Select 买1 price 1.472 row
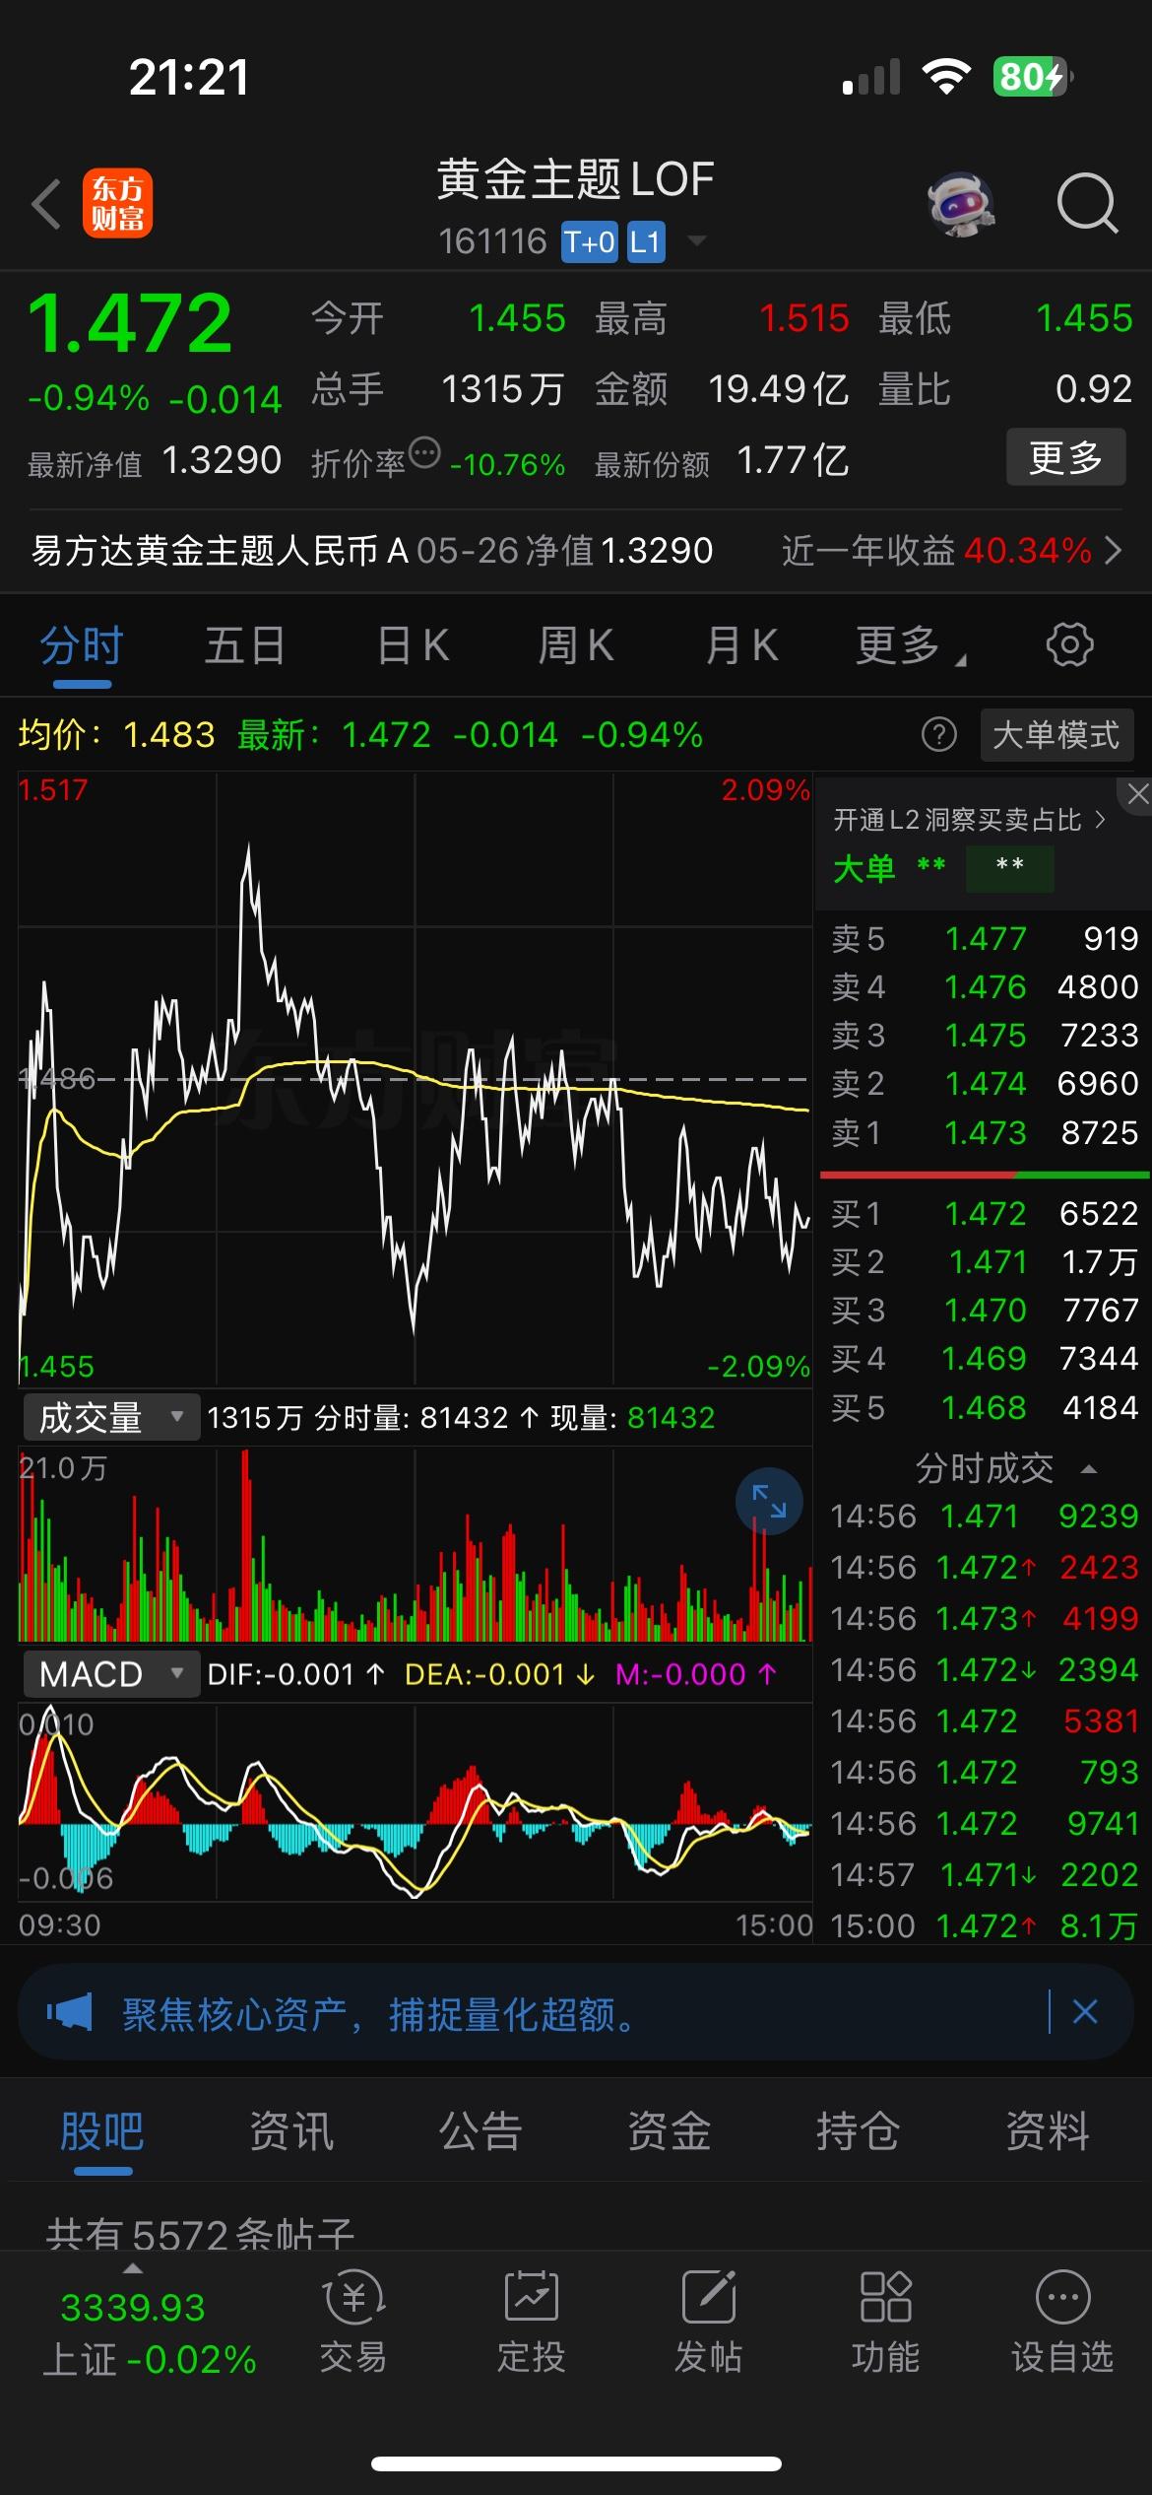This screenshot has height=2495, width=1152. pos(985,1213)
